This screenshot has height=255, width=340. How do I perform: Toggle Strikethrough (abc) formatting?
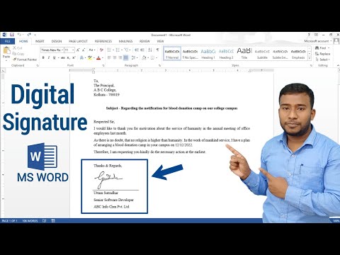[63, 58]
